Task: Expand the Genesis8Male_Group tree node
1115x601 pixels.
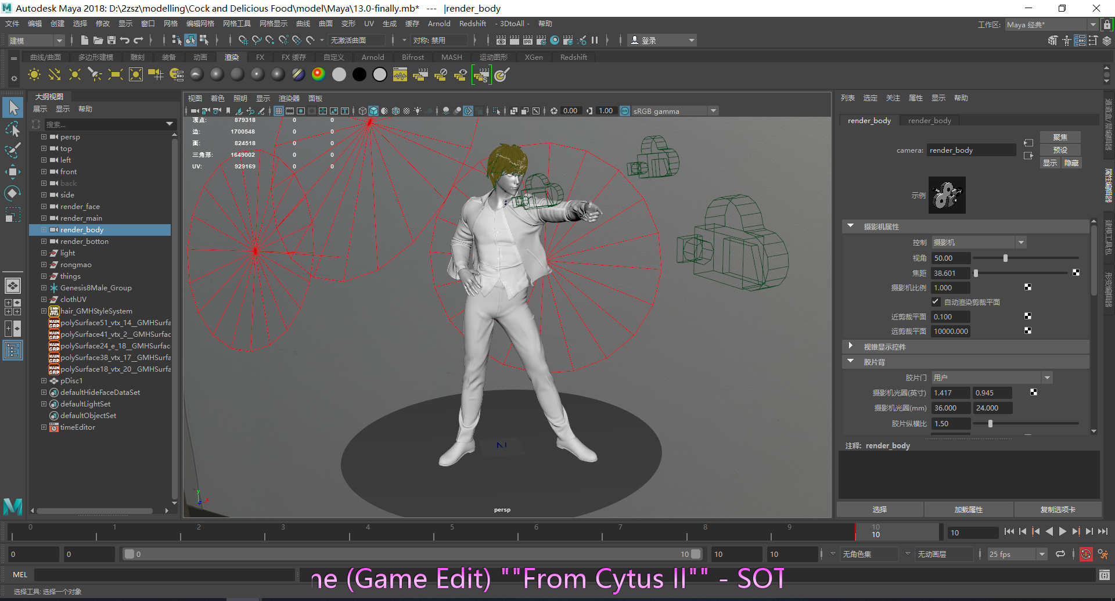Action: tap(44, 287)
